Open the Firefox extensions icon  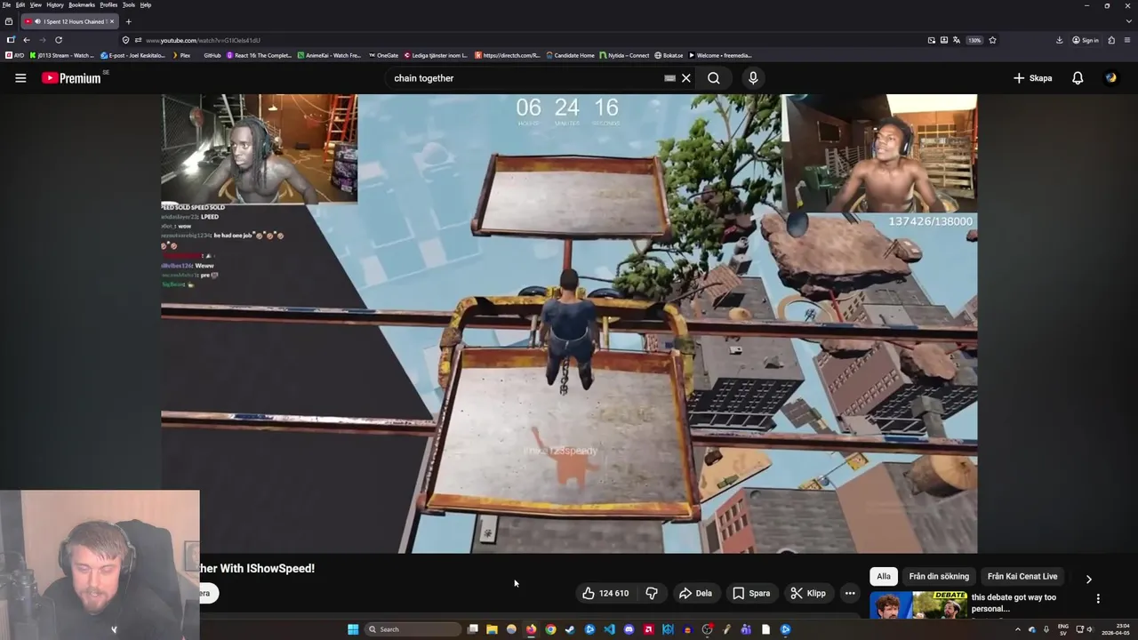tap(1111, 40)
